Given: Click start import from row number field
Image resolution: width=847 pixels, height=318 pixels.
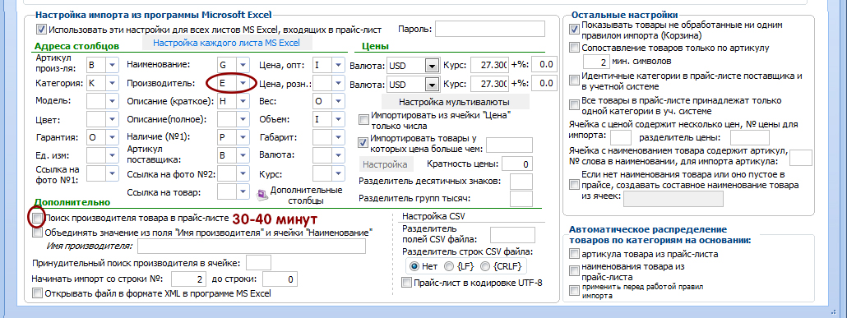Looking at the screenshot, I should (188, 279).
